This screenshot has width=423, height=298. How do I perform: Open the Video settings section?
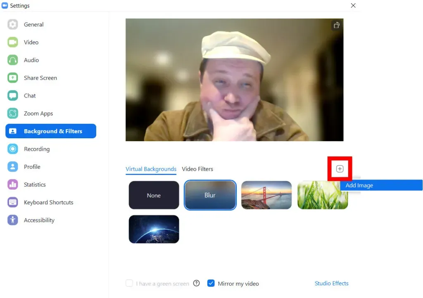pyautogui.click(x=31, y=42)
